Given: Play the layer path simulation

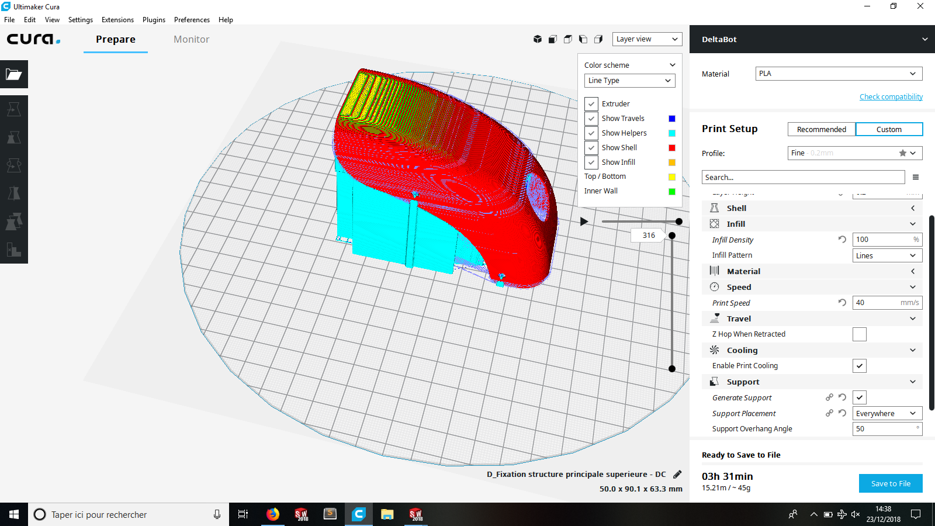Looking at the screenshot, I should (584, 222).
